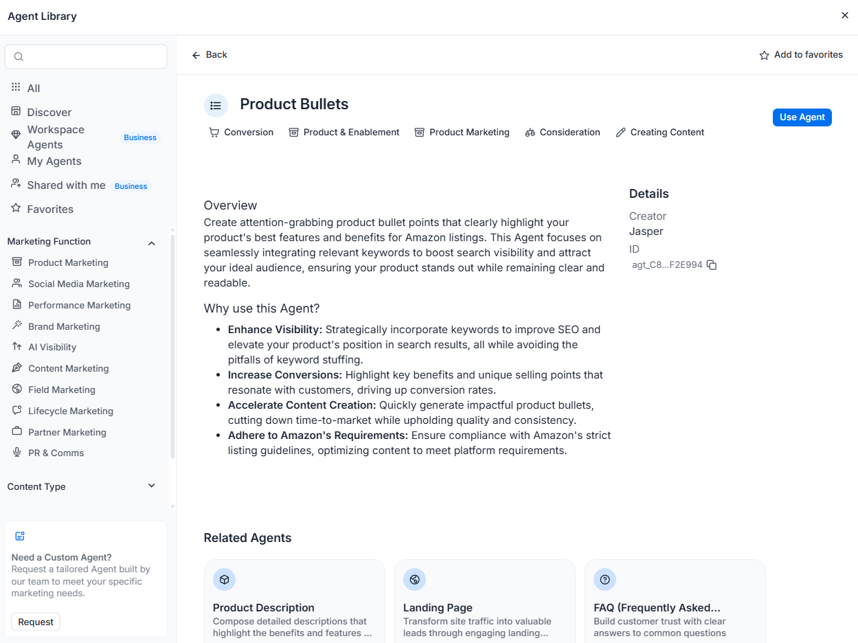
Task: Click the FAQ card question mark icon
Action: click(605, 579)
